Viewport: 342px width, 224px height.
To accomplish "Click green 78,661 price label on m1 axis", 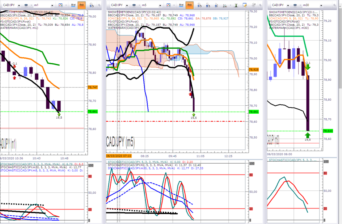I will [93, 112].
